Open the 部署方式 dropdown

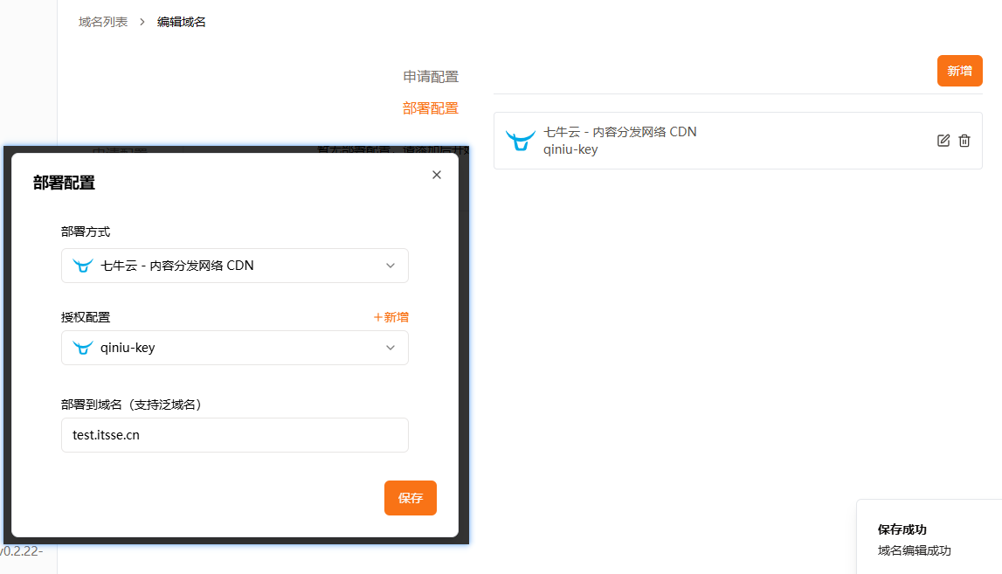234,266
